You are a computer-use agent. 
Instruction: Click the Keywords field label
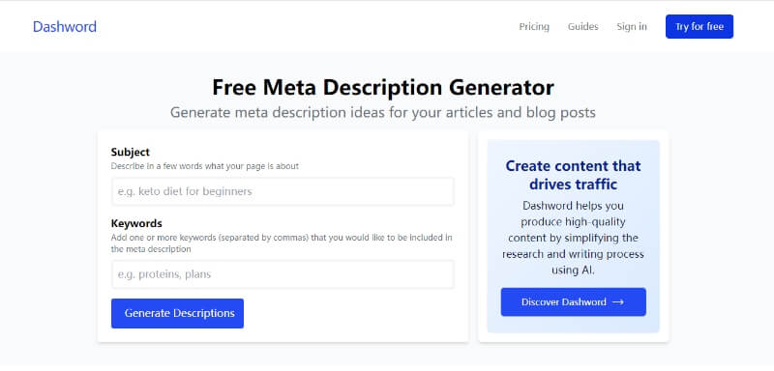point(136,223)
